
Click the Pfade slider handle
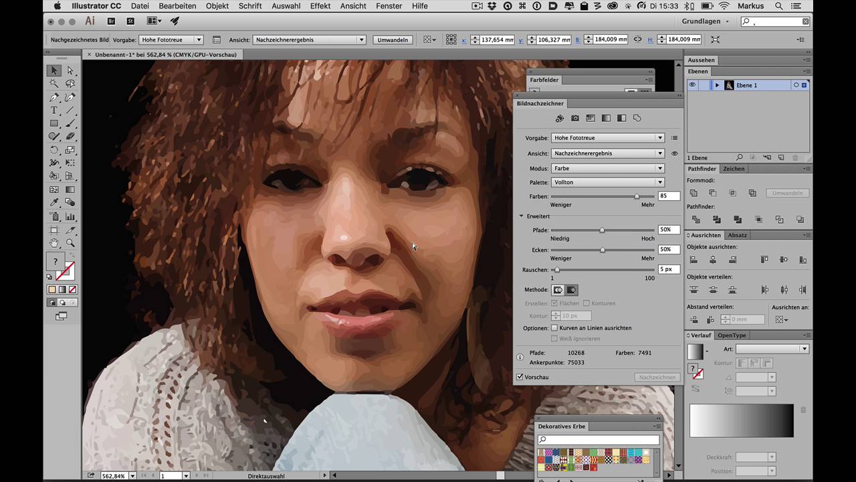click(x=602, y=230)
